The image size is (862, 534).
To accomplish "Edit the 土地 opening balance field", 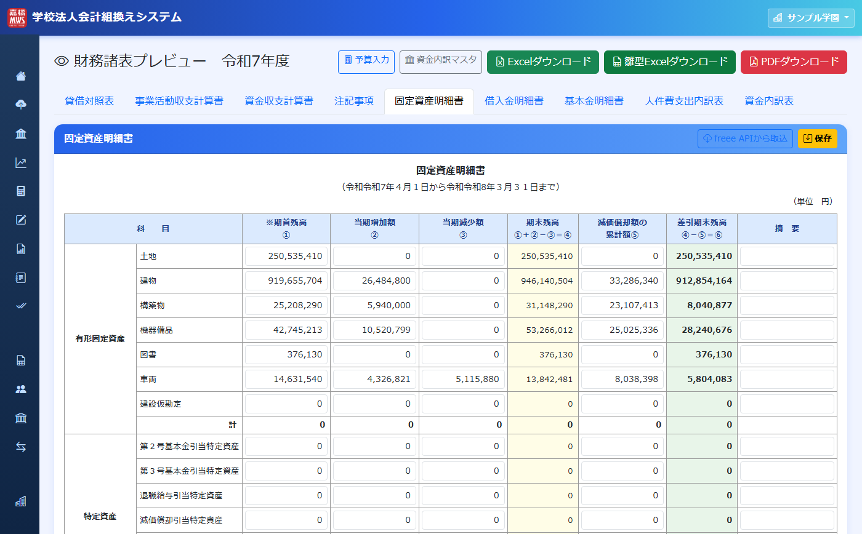I will pyautogui.click(x=286, y=256).
